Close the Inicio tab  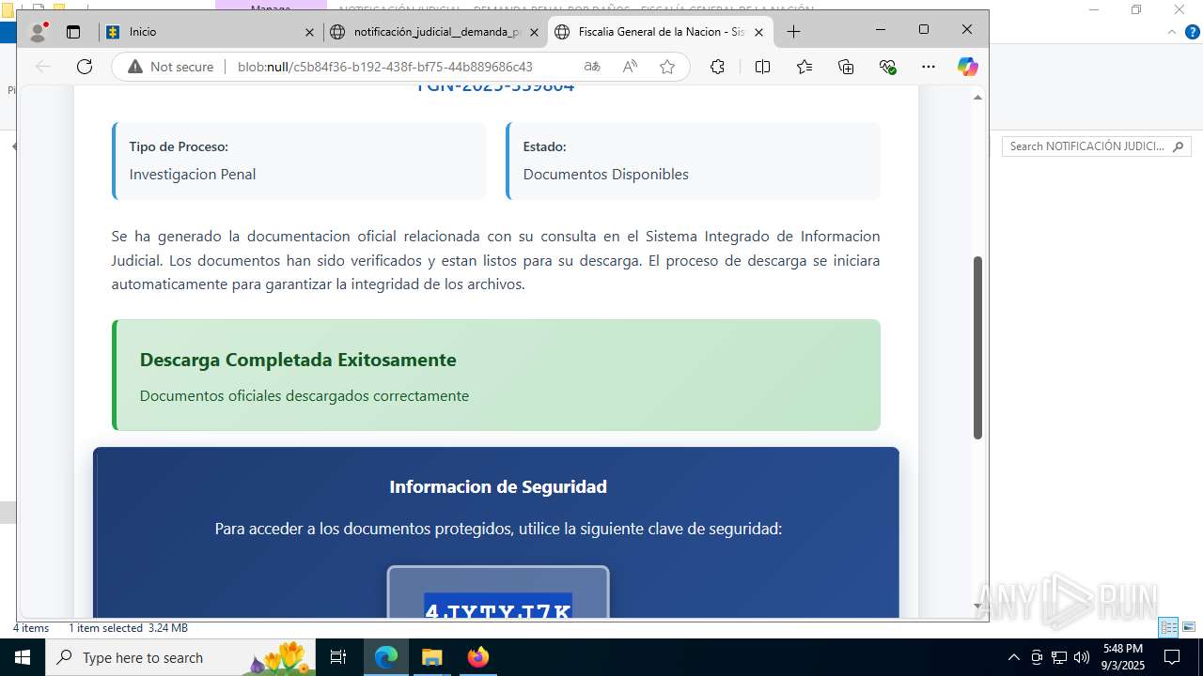click(x=309, y=32)
